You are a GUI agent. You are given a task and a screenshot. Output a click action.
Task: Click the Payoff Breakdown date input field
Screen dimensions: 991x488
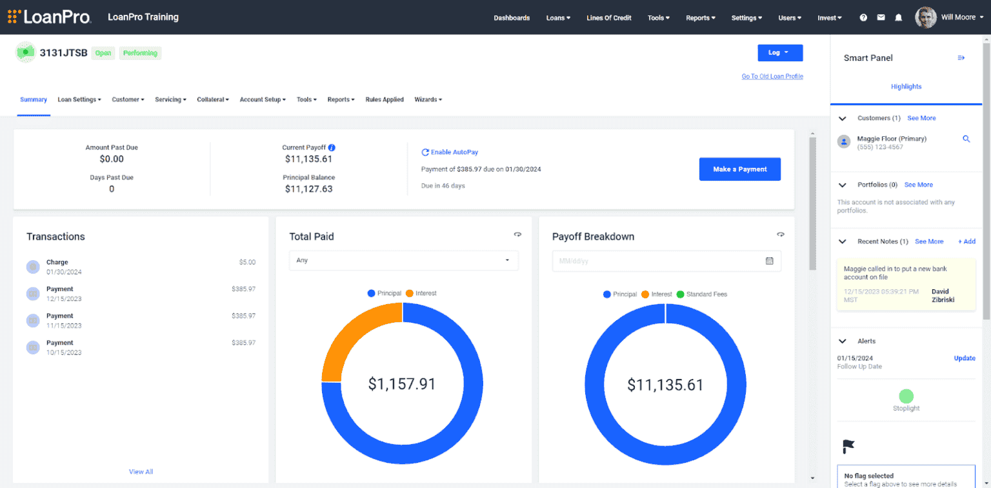tap(666, 261)
